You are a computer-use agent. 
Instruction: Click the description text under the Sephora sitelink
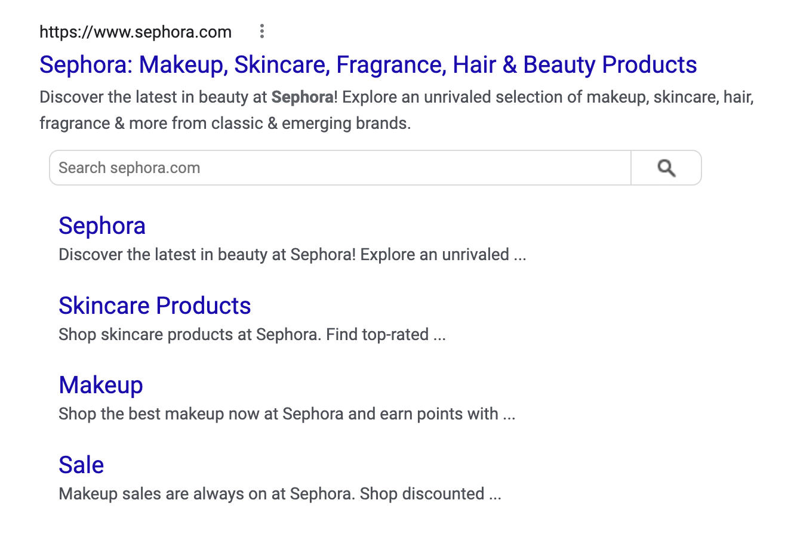284,255
